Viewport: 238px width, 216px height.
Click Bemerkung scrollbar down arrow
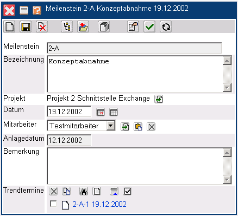click(x=227, y=180)
